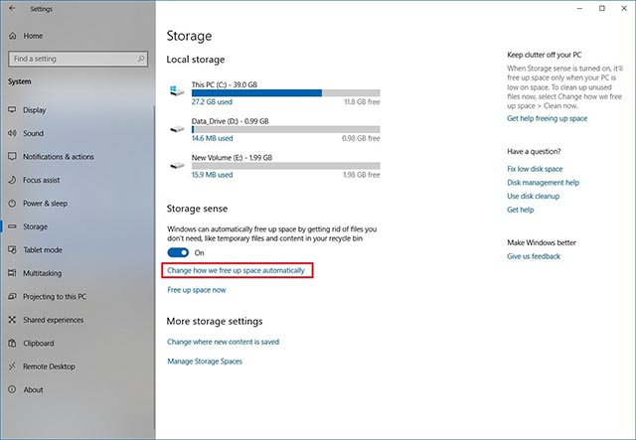This screenshot has width=636, height=440.
Task: Click the This PC (C:) usage bar
Action: 286,92
